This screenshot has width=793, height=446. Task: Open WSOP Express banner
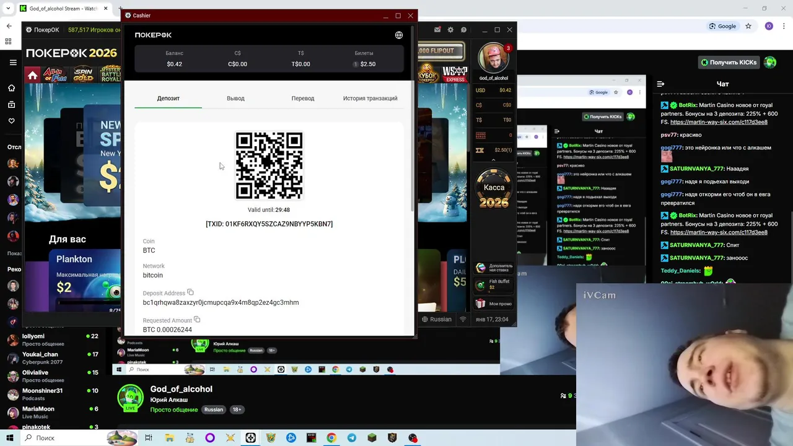click(x=455, y=74)
